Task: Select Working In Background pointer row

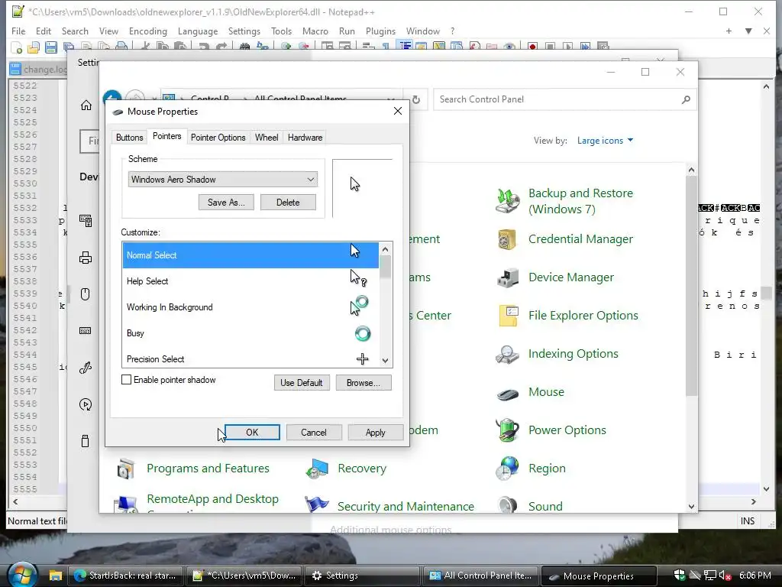Action: 250,307
